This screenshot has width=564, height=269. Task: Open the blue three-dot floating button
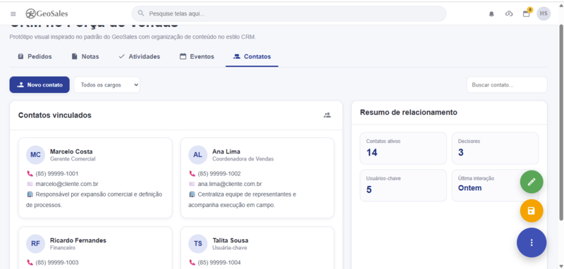[x=532, y=242]
